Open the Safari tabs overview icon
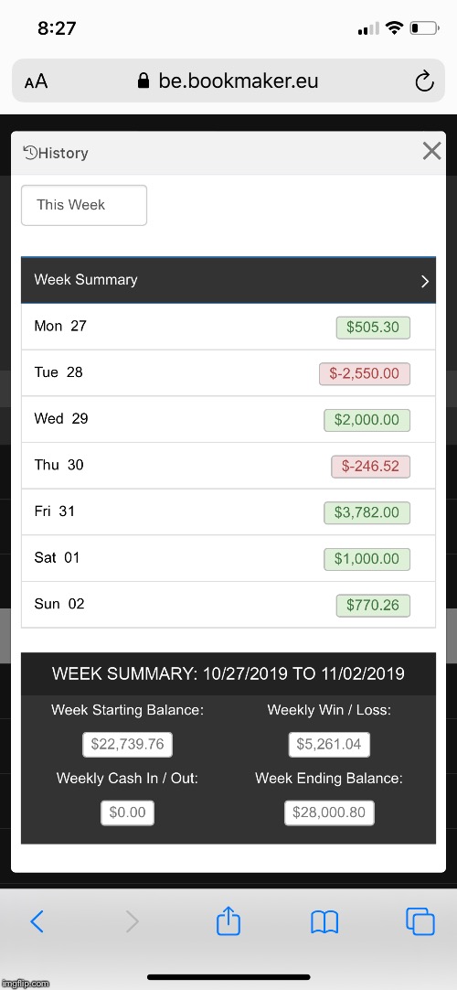The image size is (457, 990). tap(420, 921)
